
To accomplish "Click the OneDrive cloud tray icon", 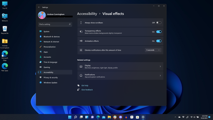I will (x=179, y=117).
